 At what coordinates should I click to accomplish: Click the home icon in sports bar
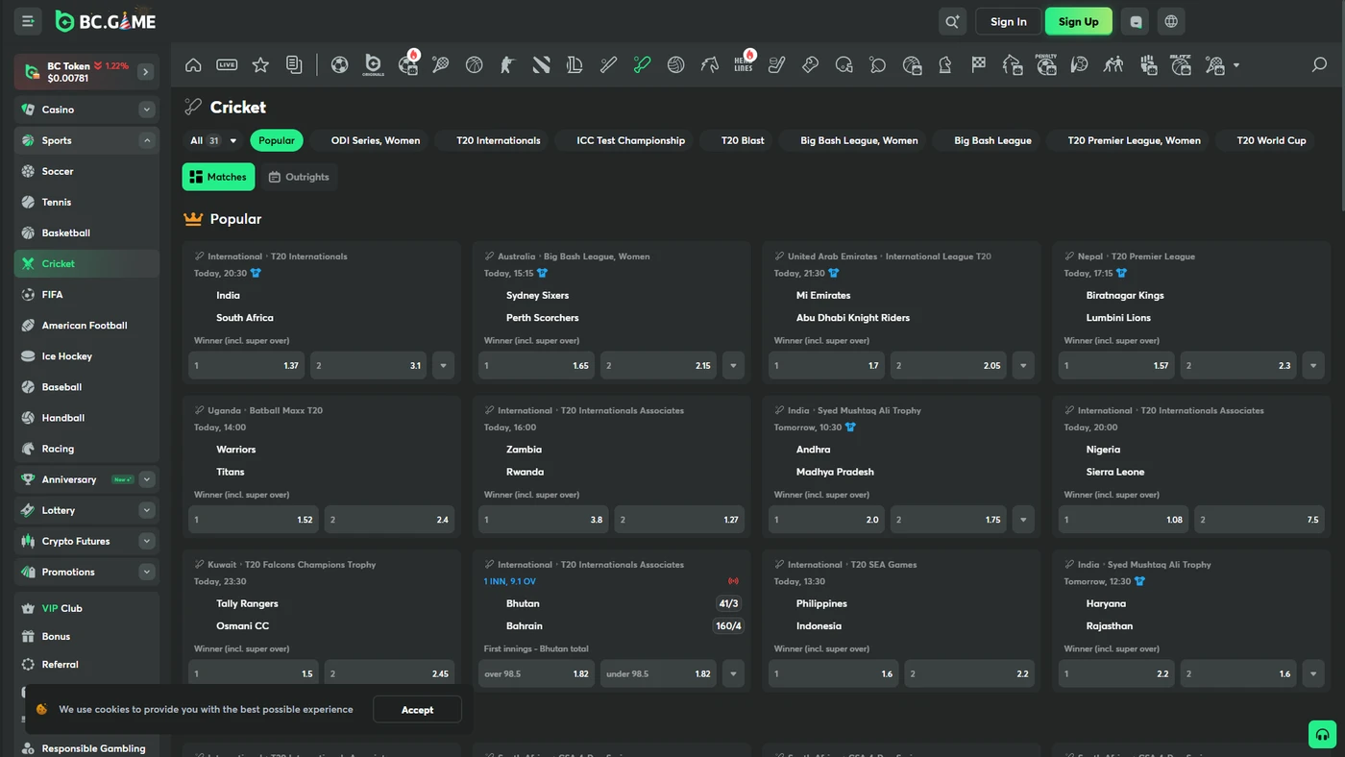coord(193,65)
